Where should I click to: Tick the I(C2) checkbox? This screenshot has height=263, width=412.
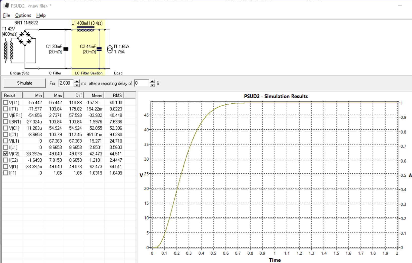(6, 160)
